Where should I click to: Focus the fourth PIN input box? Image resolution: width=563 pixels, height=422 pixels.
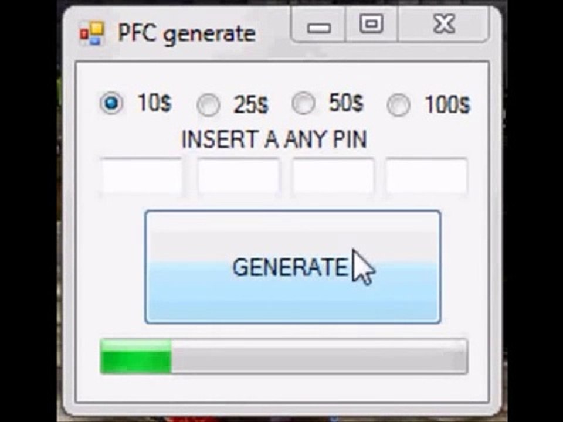pos(427,176)
